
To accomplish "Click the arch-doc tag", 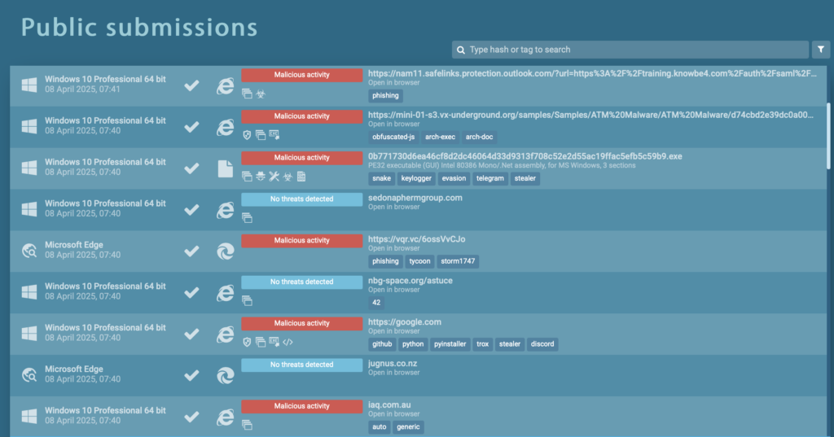I will coord(479,138).
